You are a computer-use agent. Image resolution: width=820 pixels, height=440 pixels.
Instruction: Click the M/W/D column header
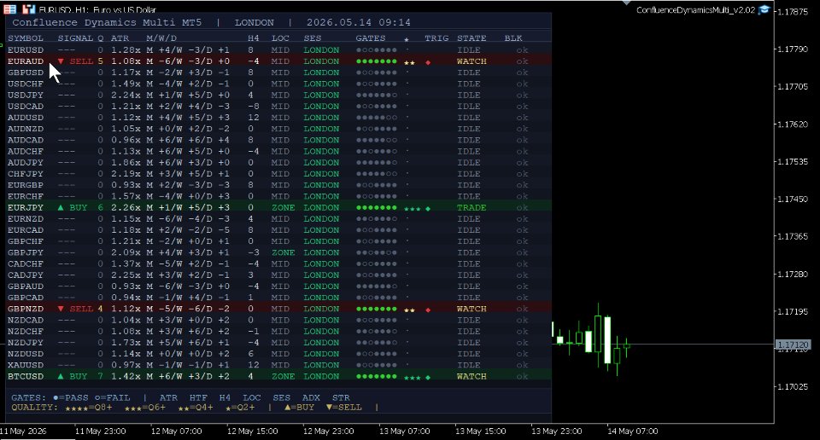point(161,38)
